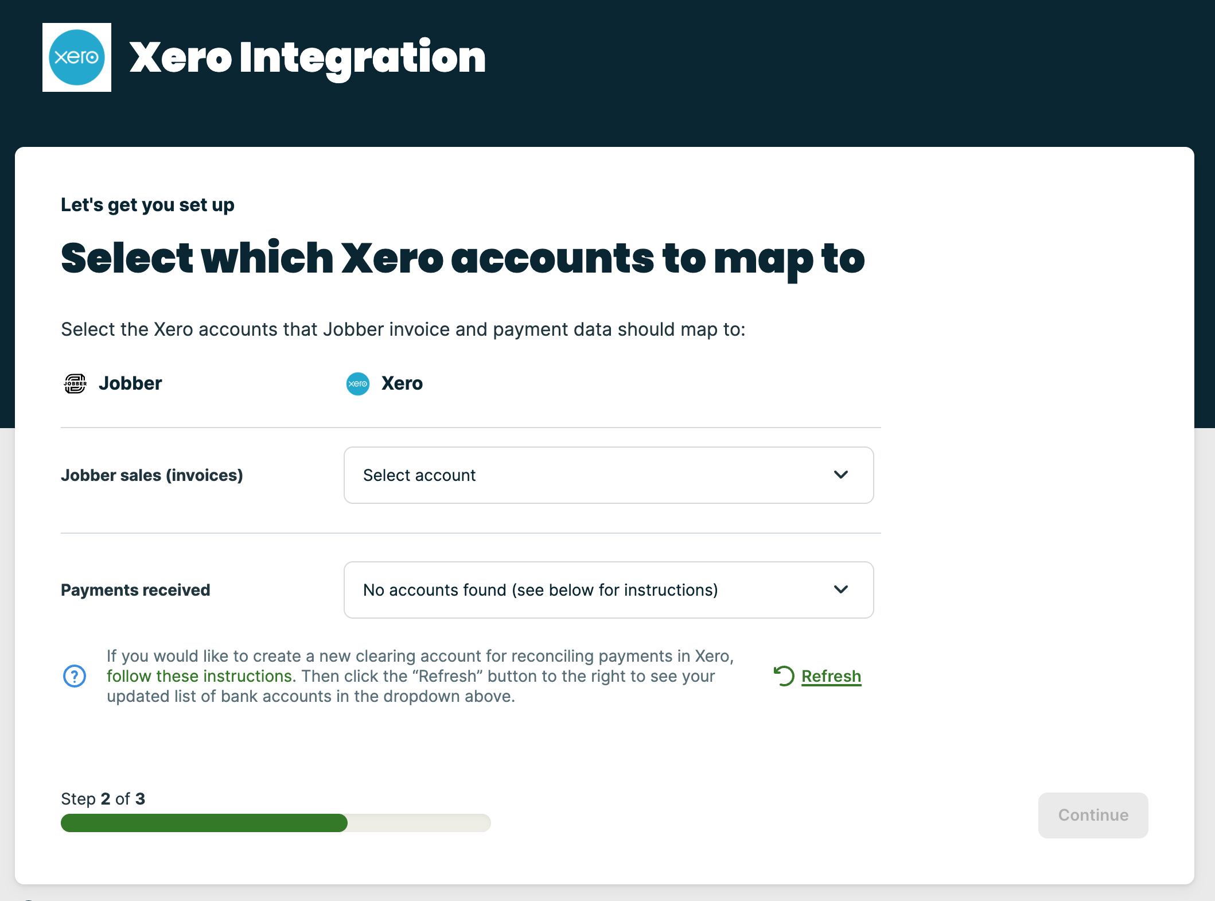Click the Select which Xero accounts heading
1215x901 pixels.
coord(462,258)
